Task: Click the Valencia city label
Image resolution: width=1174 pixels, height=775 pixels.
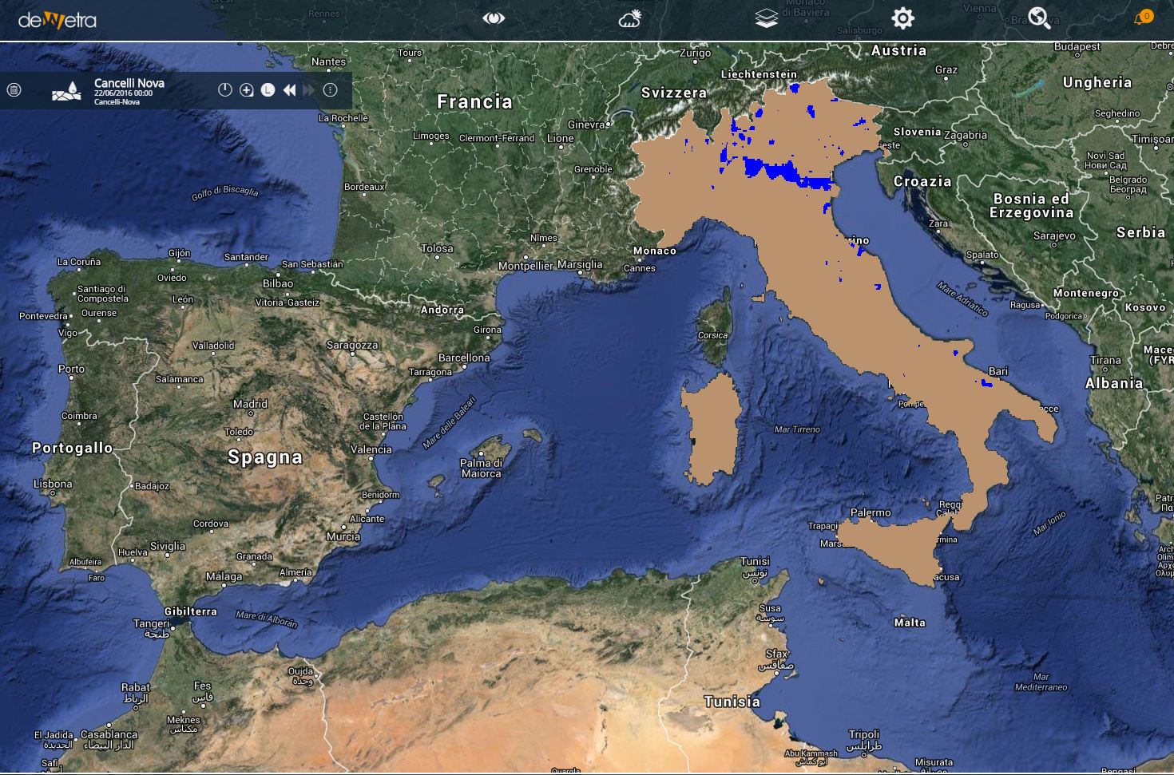Action: pos(371,449)
